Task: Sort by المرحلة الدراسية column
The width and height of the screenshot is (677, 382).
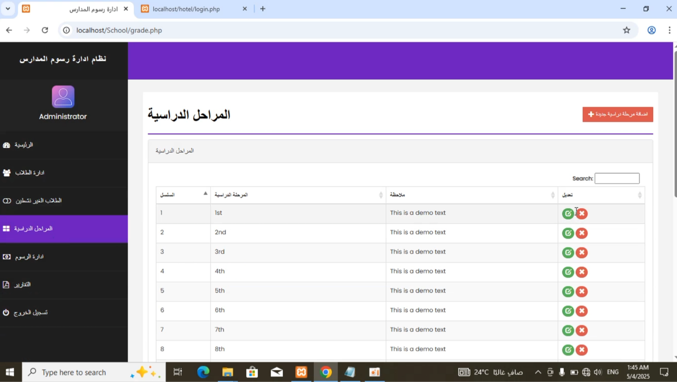Action: pyautogui.click(x=298, y=195)
